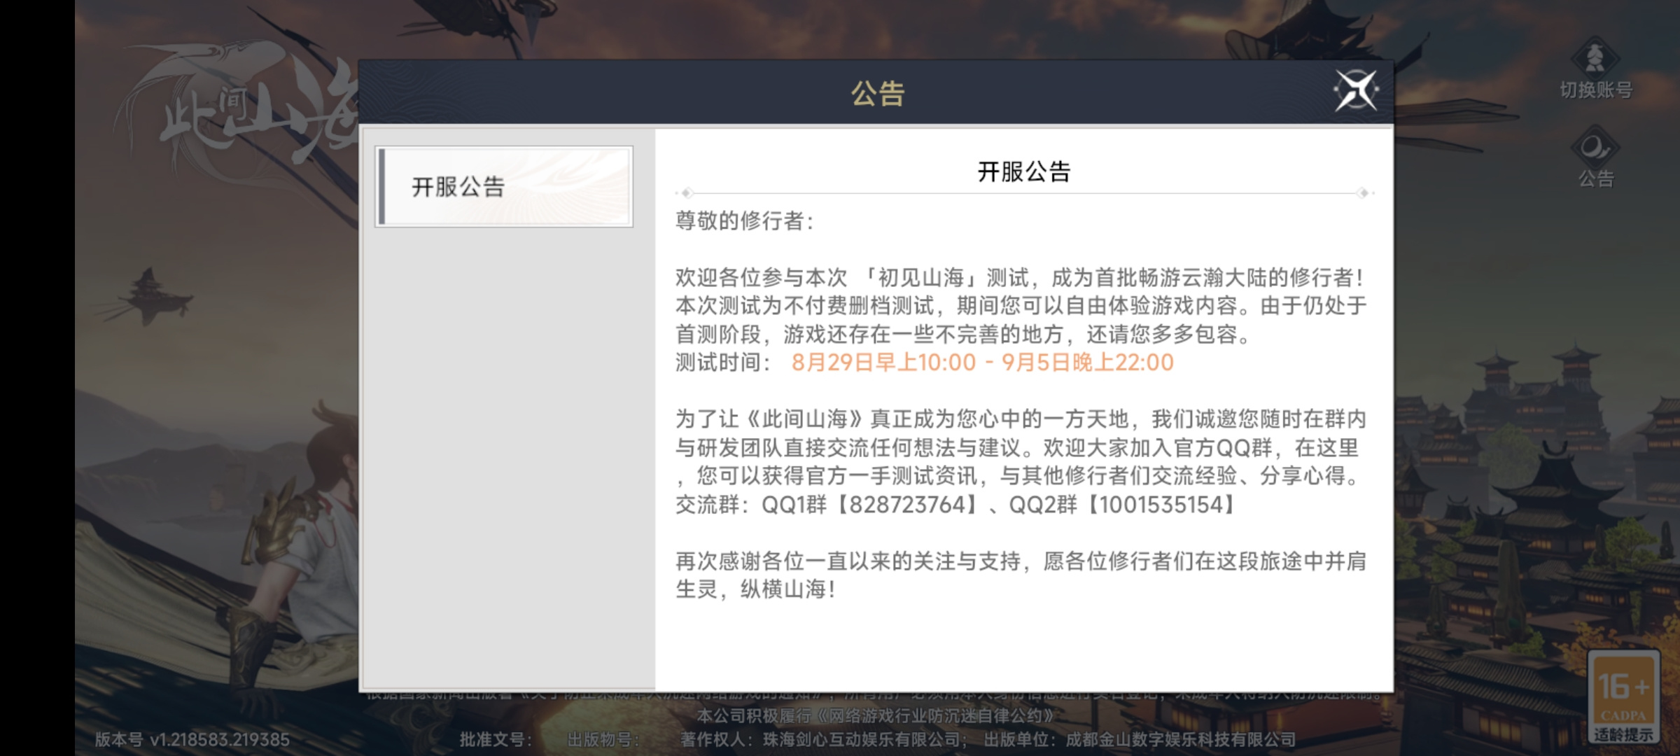This screenshot has width=1680, height=756.
Task: Click the QQ2群 number 1001535154
Action: (x=1161, y=505)
